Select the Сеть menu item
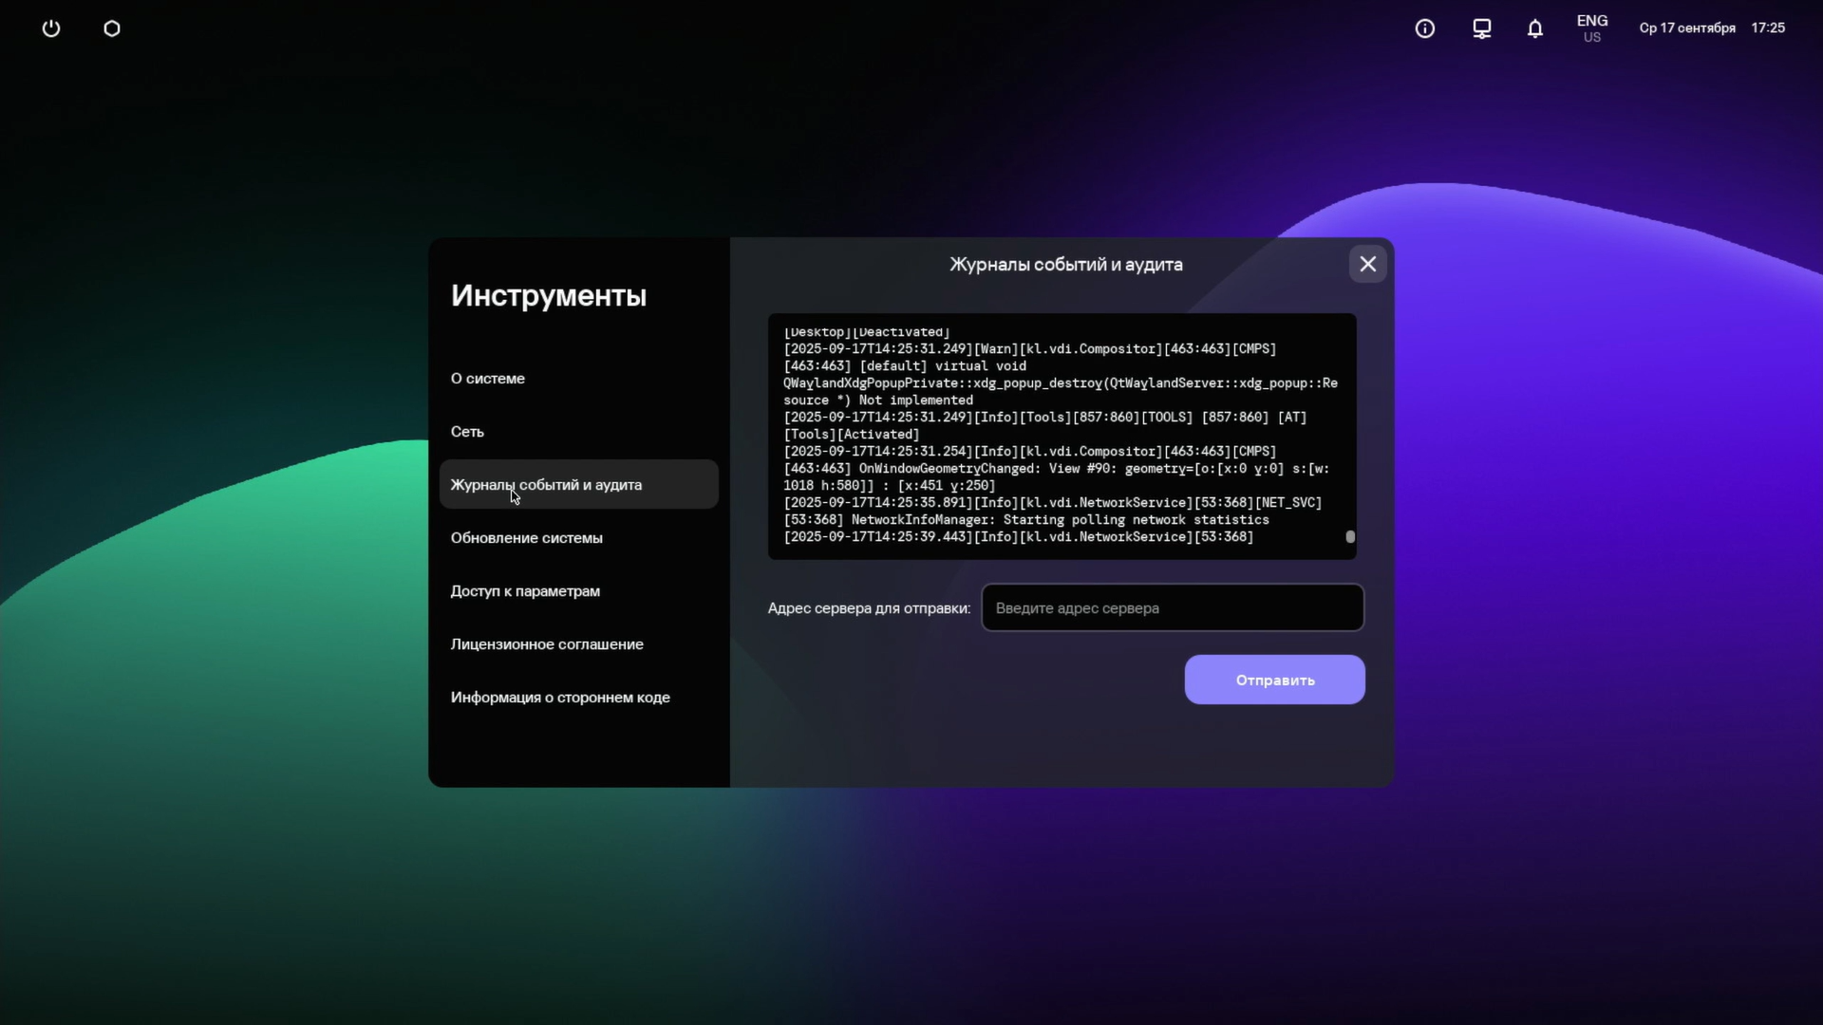The height and width of the screenshot is (1025, 1823). tap(467, 432)
